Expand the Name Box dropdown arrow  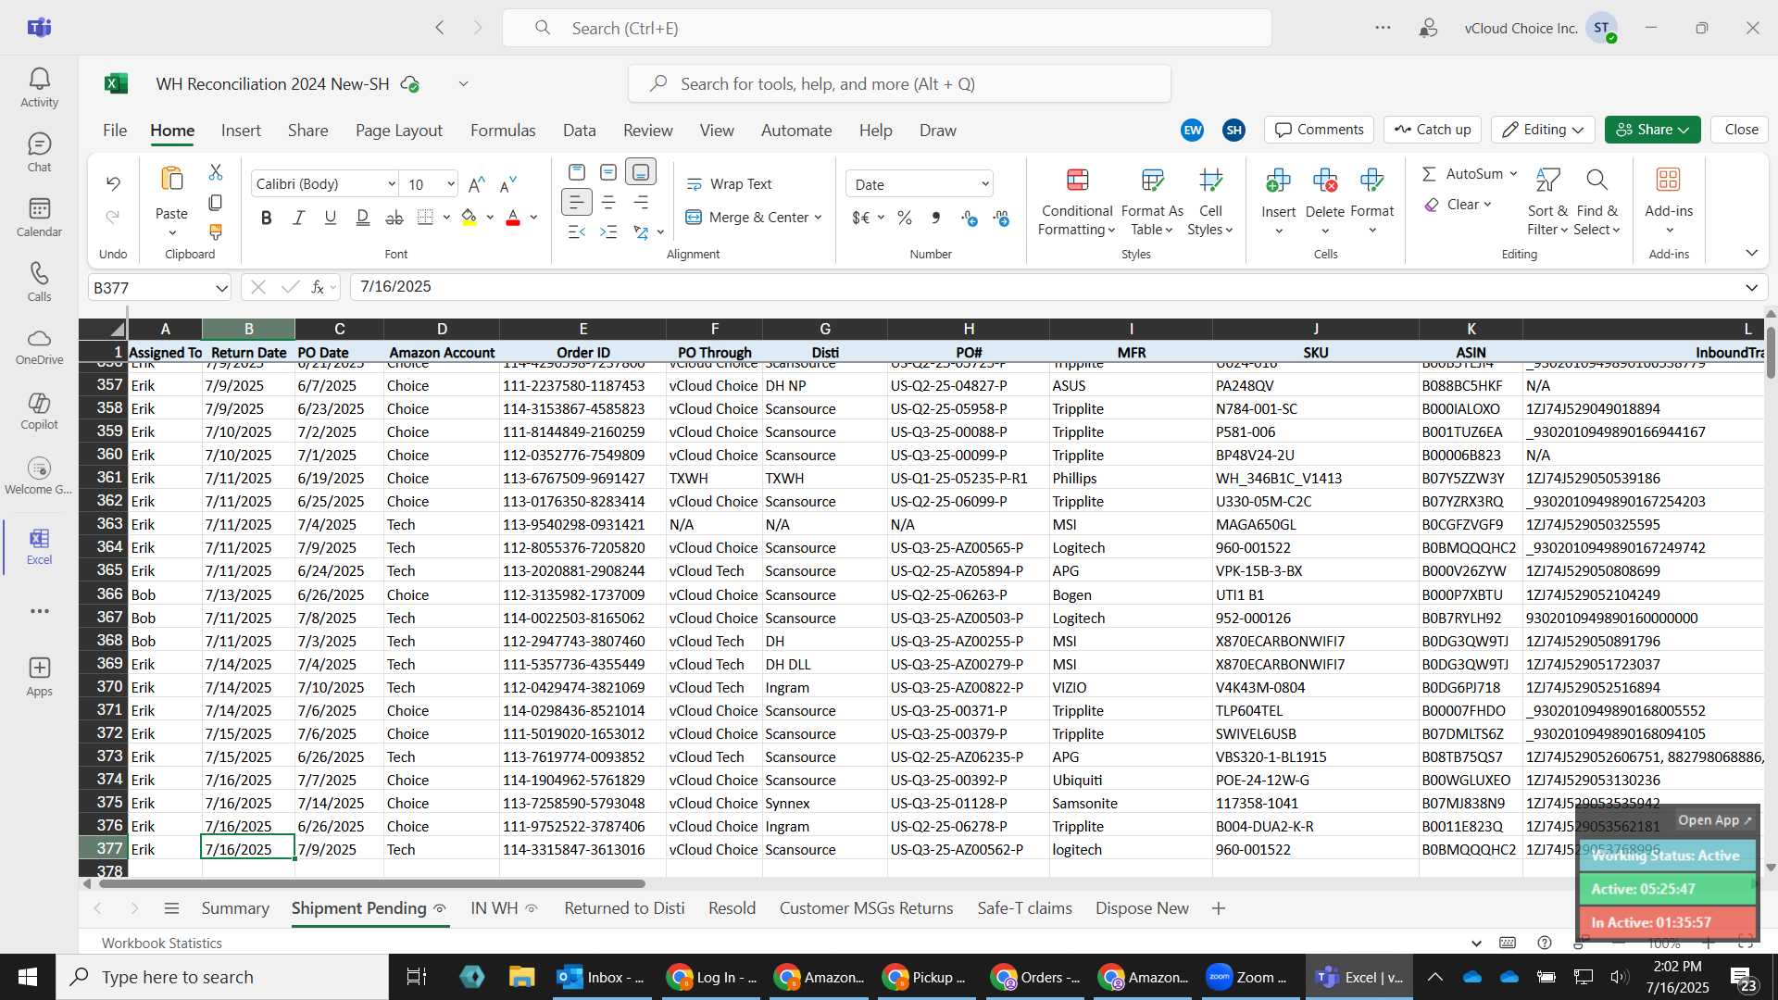point(221,288)
